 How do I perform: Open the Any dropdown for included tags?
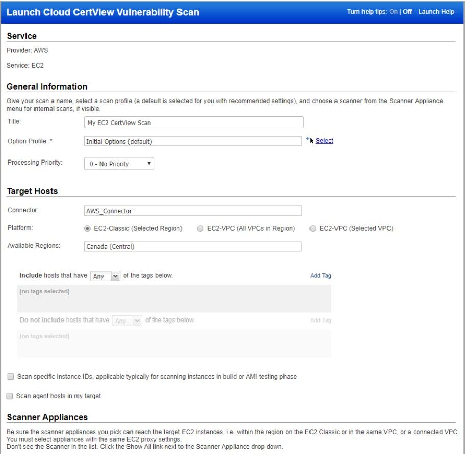[105, 276]
